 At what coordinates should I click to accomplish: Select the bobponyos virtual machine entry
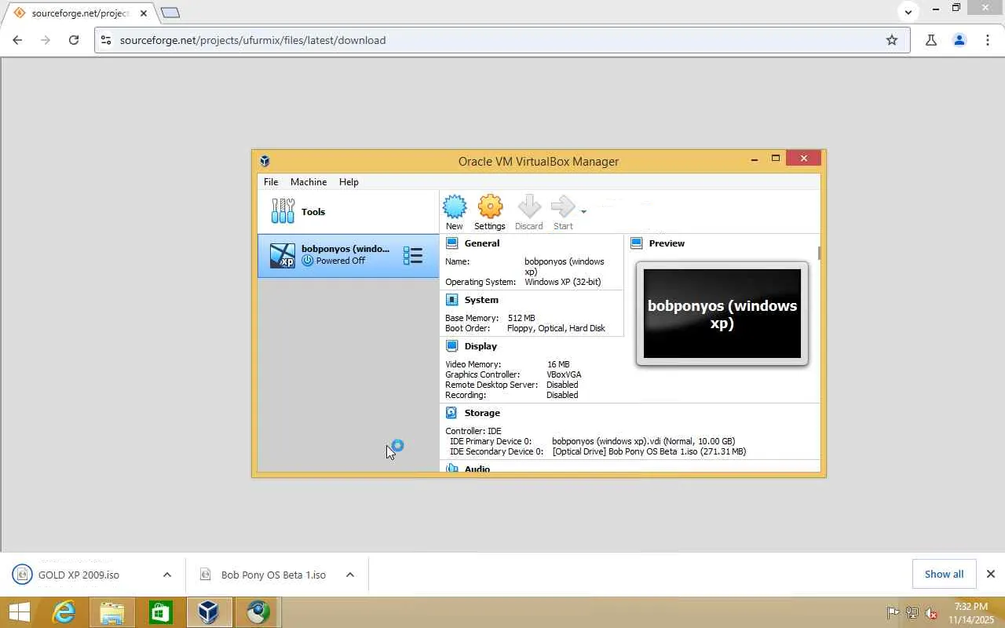[348, 256]
